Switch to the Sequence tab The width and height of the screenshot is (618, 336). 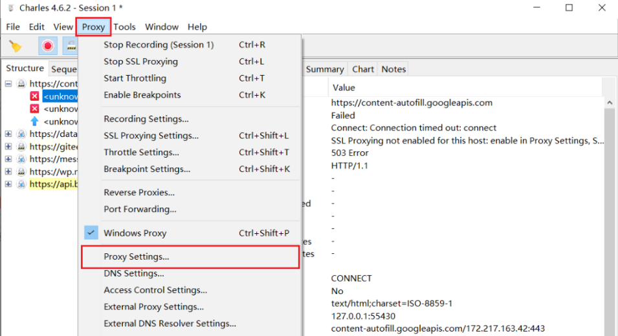pos(63,69)
